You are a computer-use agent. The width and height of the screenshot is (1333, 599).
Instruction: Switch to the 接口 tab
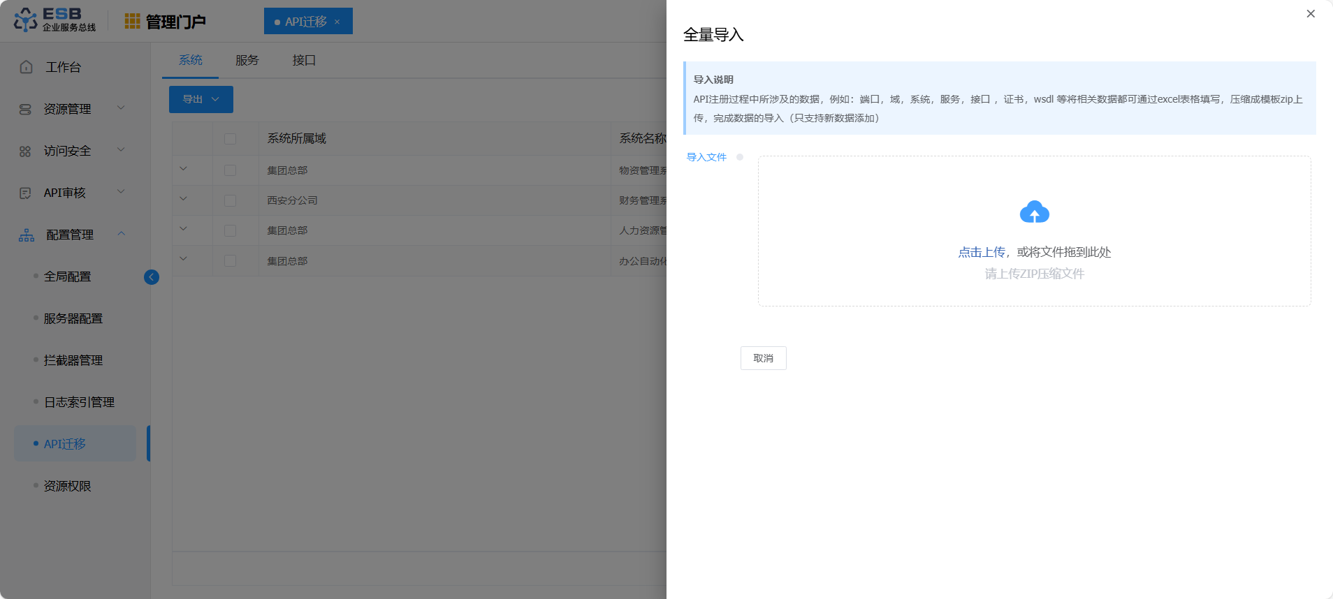(x=304, y=61)
